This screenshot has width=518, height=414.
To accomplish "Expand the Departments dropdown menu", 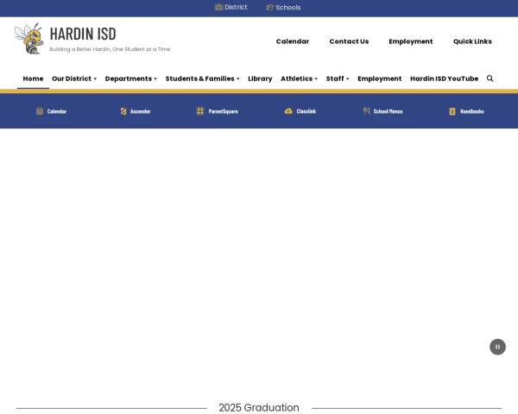I will pos(131,78).
